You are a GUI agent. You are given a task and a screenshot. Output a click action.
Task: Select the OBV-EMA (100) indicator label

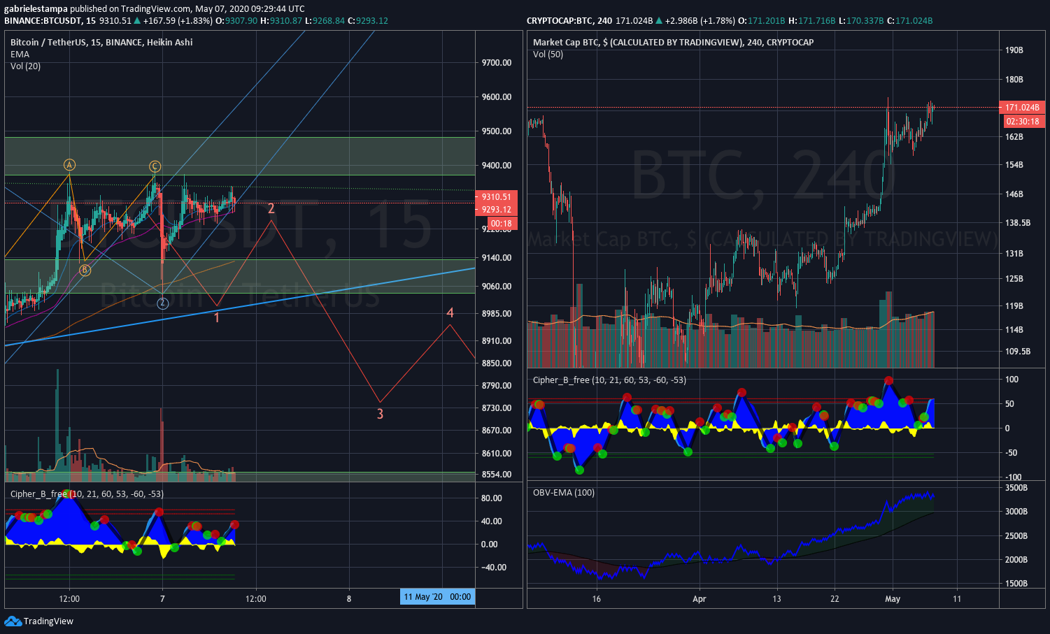564,492
